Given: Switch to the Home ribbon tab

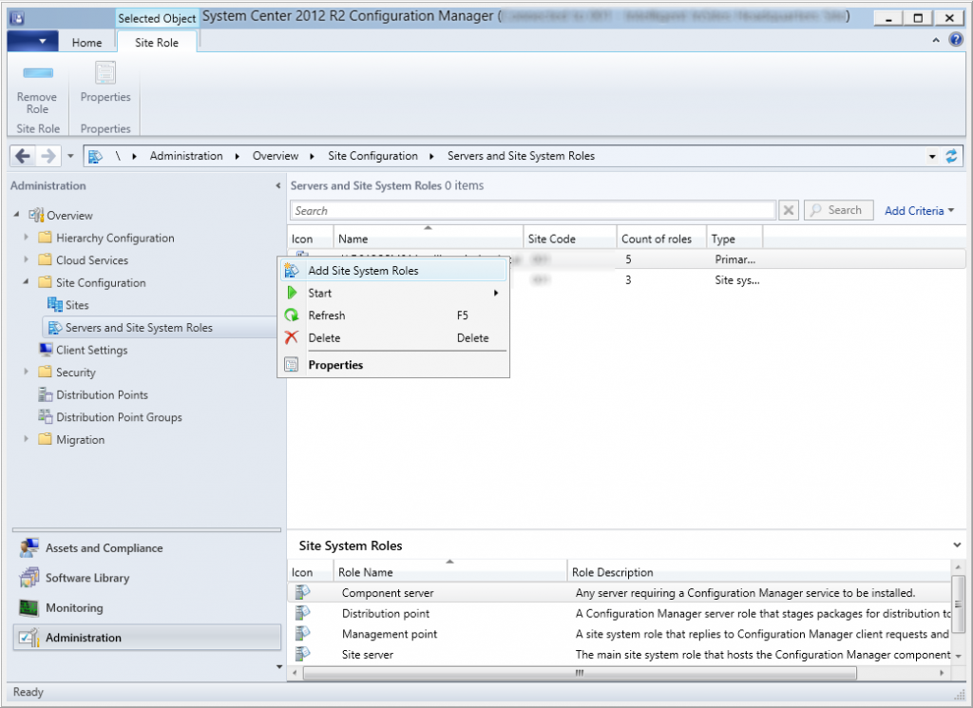Looking at the screenshot, I should point(87,42).
